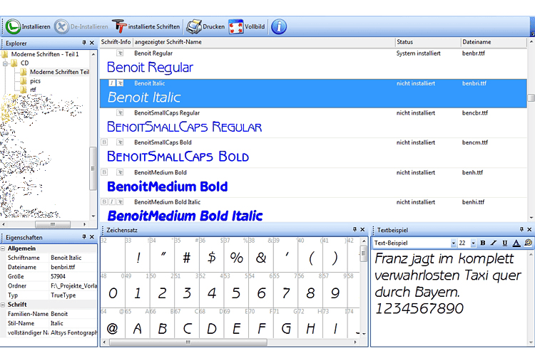Screen dimensions: 535x363
Task: Click the green Installieren icon
Action: coord(13,27)
